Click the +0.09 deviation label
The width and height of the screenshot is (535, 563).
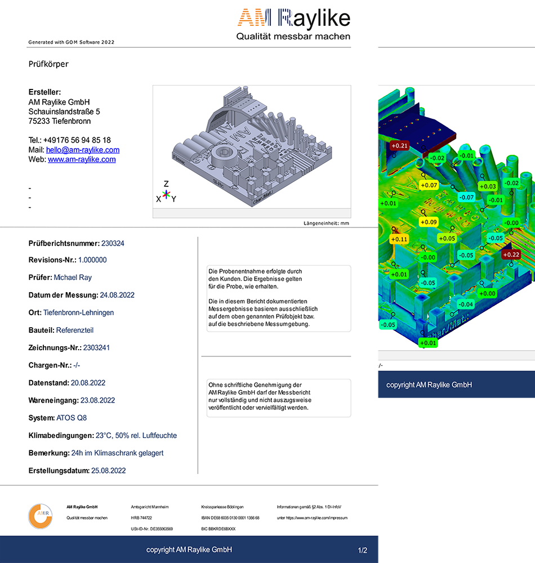coord(429,222)
